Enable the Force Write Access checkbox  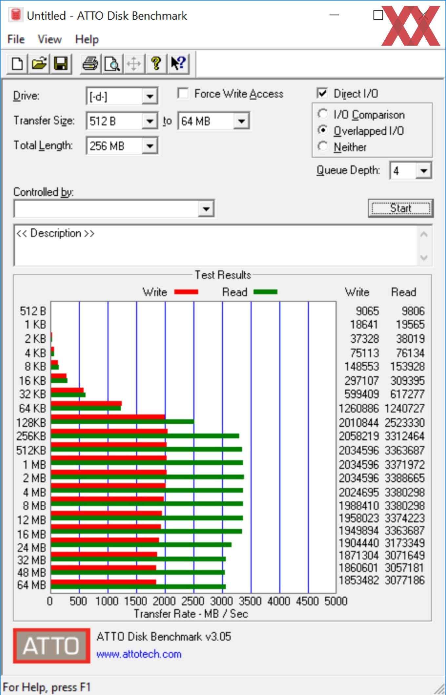pos(183,93)
